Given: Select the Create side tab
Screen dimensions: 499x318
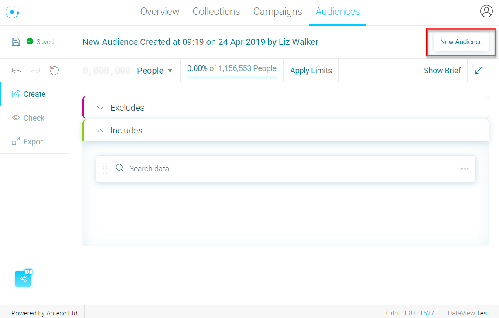Looking at the screenshot, I should 35,94.
